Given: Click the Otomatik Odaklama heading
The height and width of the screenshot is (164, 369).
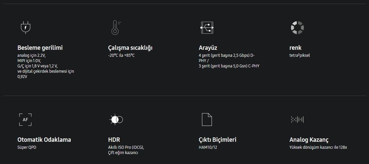Looking at the screenshot, I should pos(44,140).
